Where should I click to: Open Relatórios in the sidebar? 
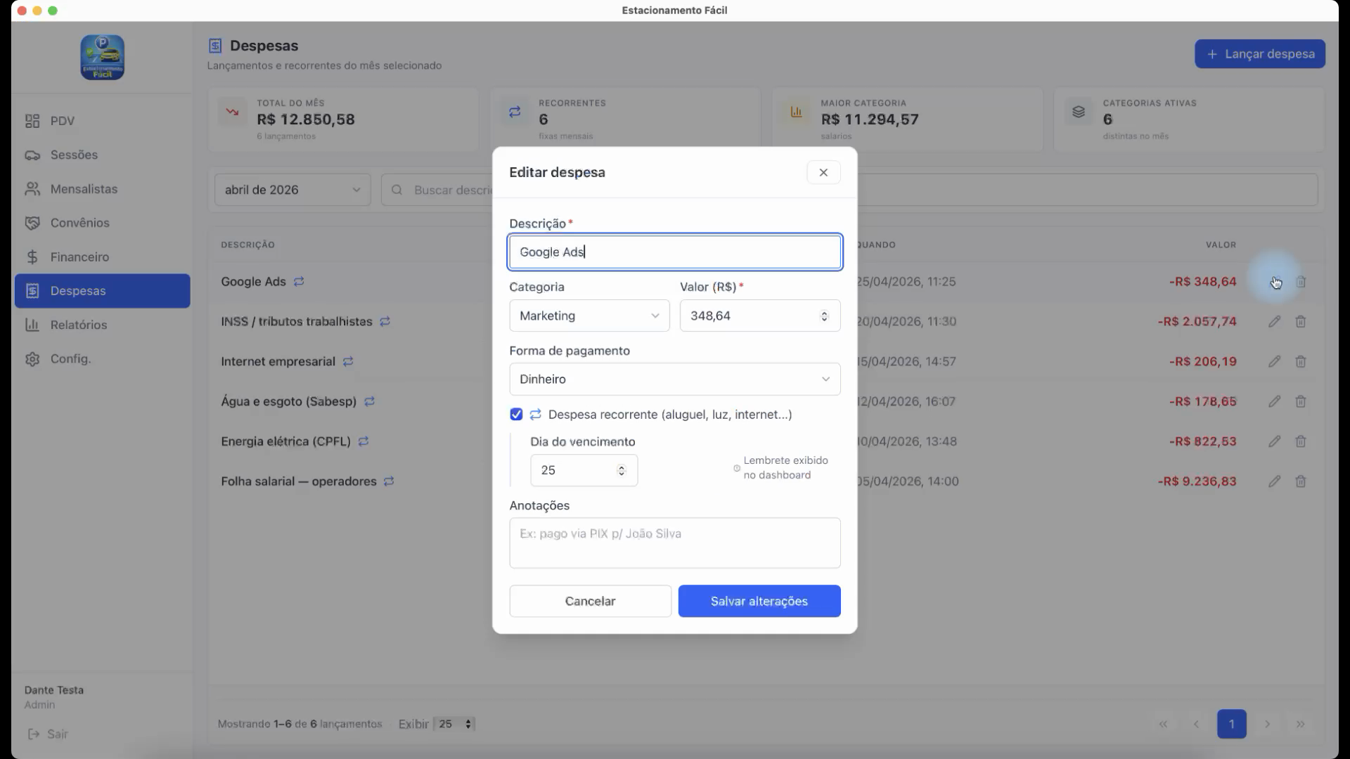[x=102, y=325]
